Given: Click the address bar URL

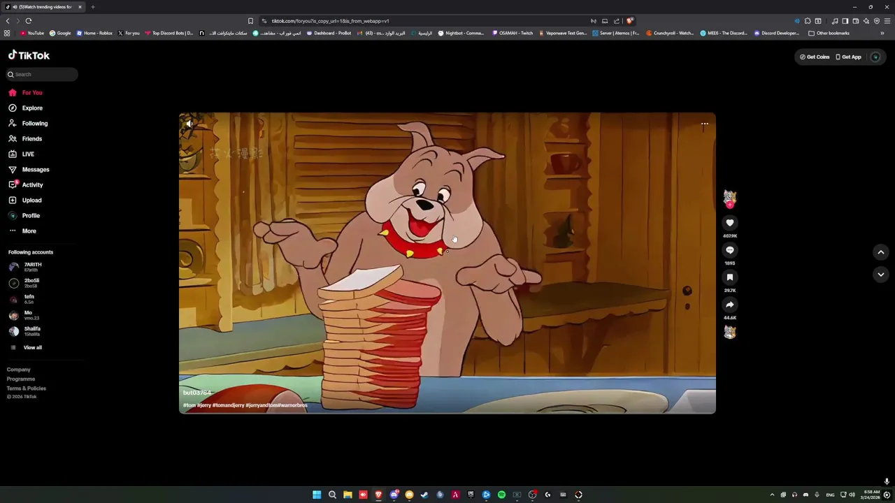Looking at the screenshot, I should [x=330, y=21].
